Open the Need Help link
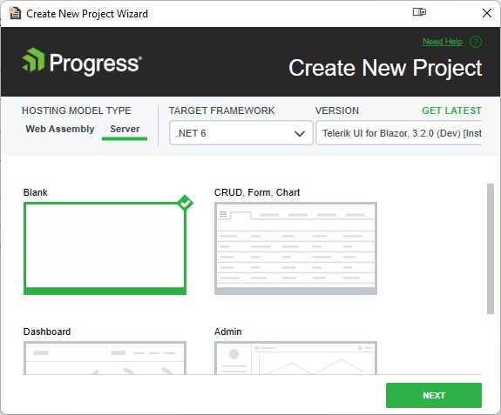 coord(443,42)
